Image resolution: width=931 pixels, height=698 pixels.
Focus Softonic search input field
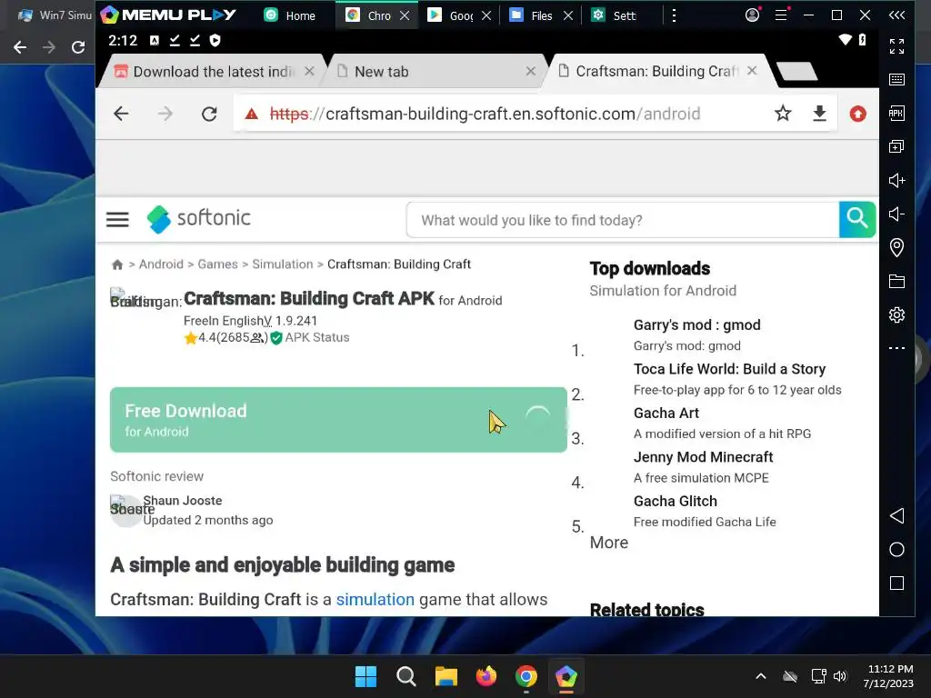coord(622,220)
